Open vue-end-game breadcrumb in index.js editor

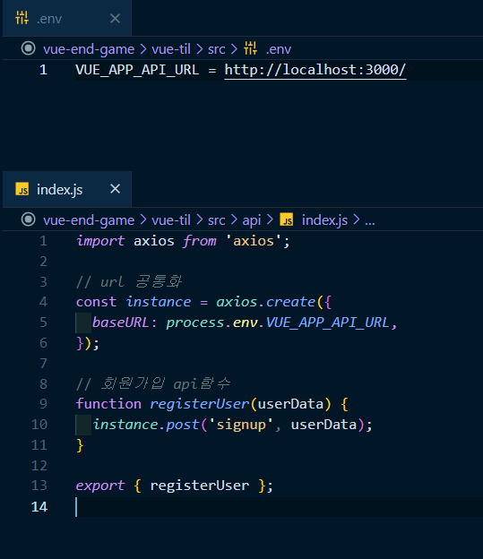click(x=89, y=220)
